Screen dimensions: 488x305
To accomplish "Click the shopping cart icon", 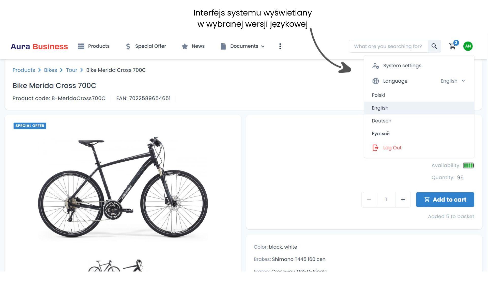I will click(x=452, y=46).
